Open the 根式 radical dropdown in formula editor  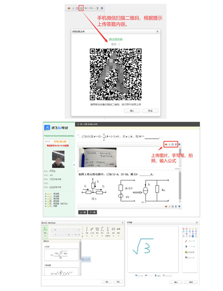pos(97,231)
